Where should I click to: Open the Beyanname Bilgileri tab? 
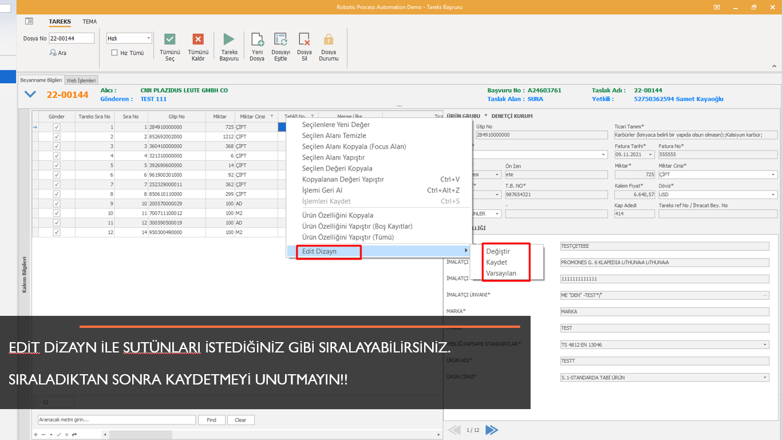pos(41,80)
